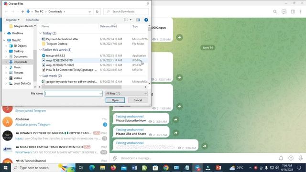This screenshot has width=306, height=172.
Task: Click forward arrow beside 'Please Subscribe Now' message
Action: coord(175,120)
